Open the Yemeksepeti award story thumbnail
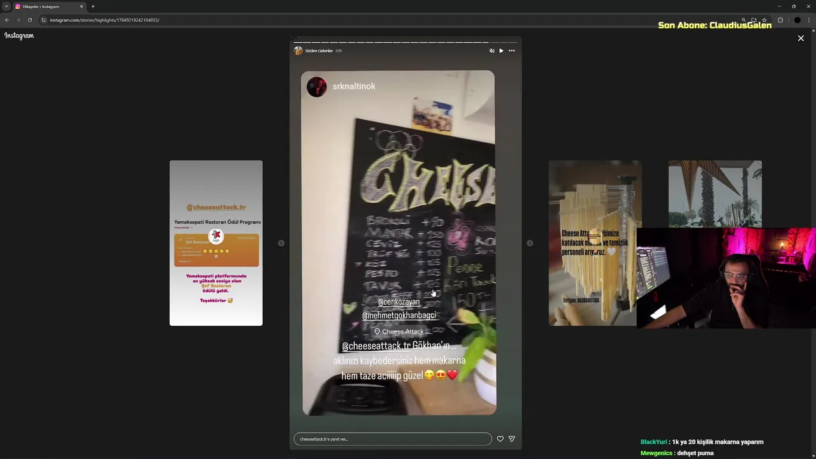The image size is (816, 459). (216, 243)
